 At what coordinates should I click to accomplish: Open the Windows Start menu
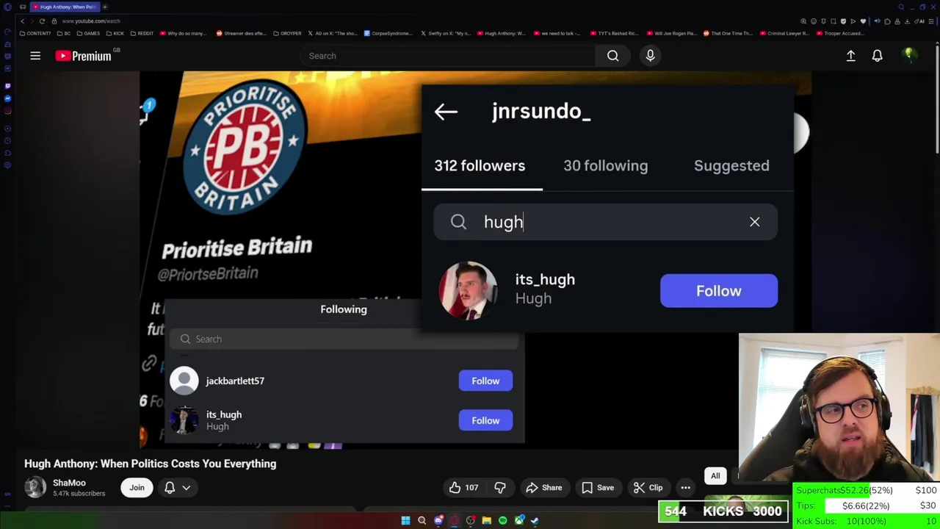click(x=405, y=520)
